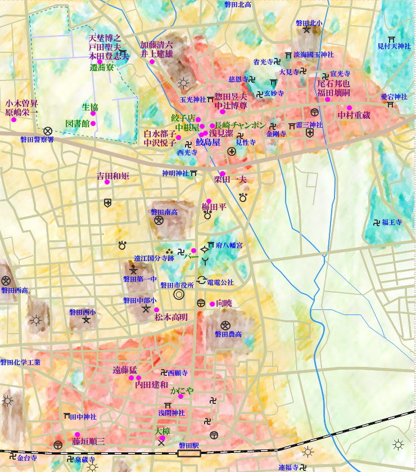Select the symbol left of 電電公社

201,281
